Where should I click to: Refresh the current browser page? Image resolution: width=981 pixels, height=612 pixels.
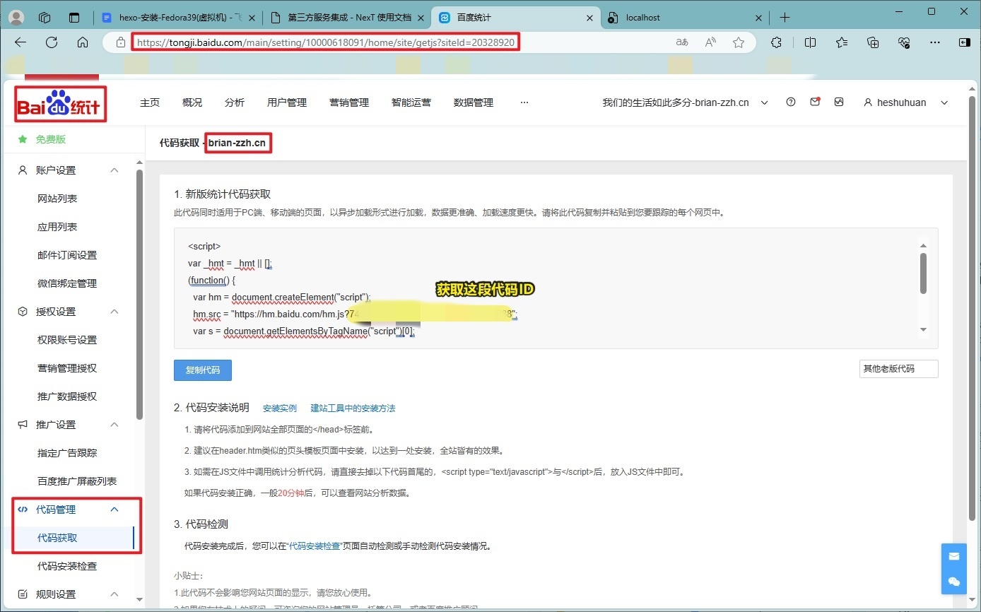coord(52,42)
